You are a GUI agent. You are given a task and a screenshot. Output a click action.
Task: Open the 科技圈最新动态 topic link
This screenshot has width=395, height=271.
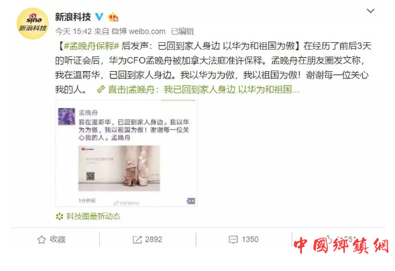(93, 216)
